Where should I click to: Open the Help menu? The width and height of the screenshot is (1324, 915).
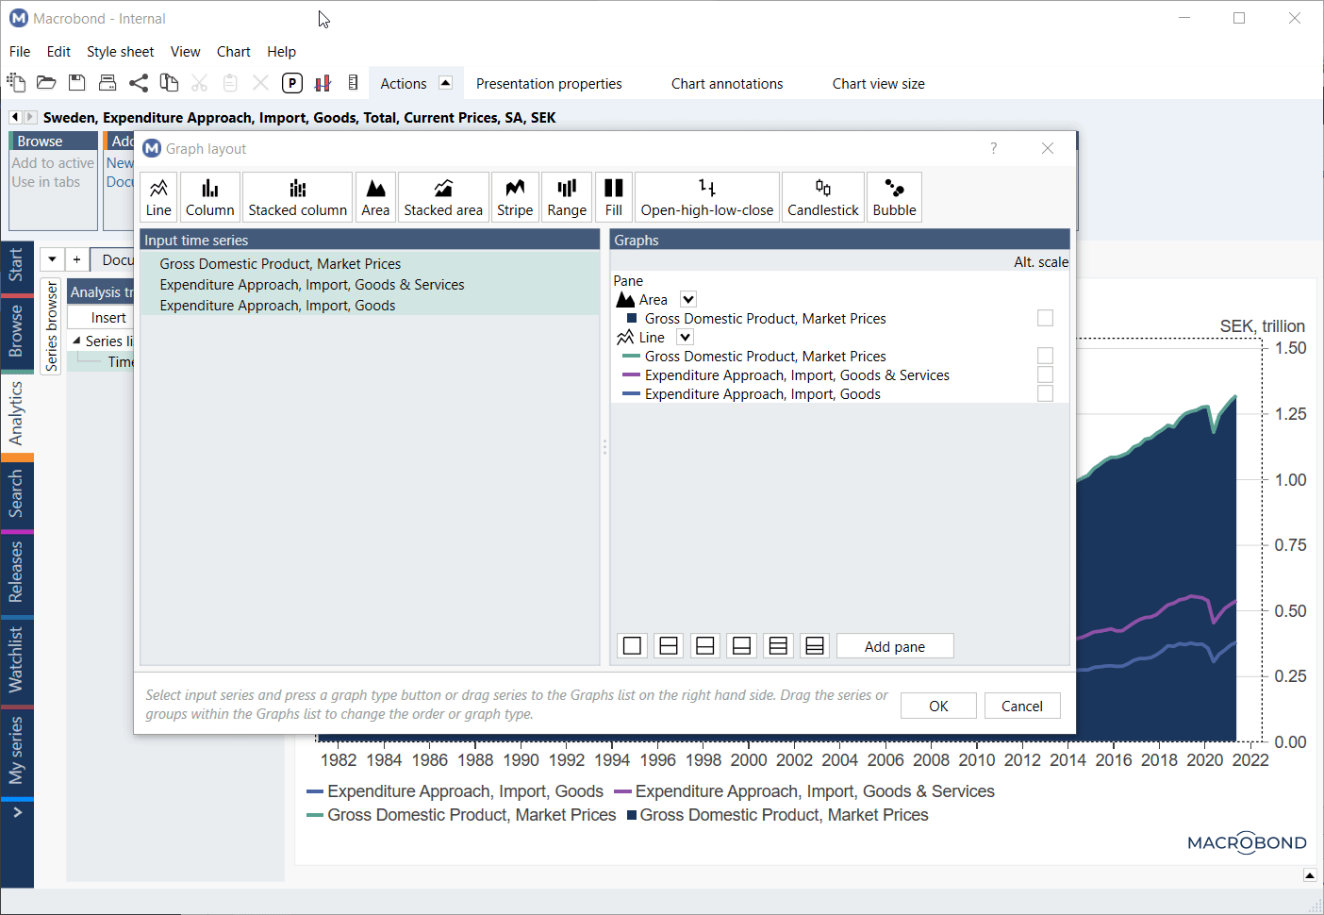coord(281,52)
